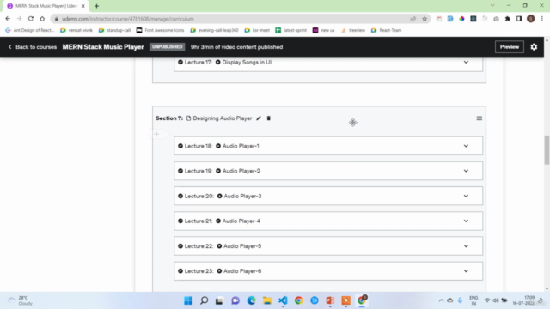The width and height of the screenshot is (550, 309).
Task: Open Chrome three-dot menu
Action: 542,19
